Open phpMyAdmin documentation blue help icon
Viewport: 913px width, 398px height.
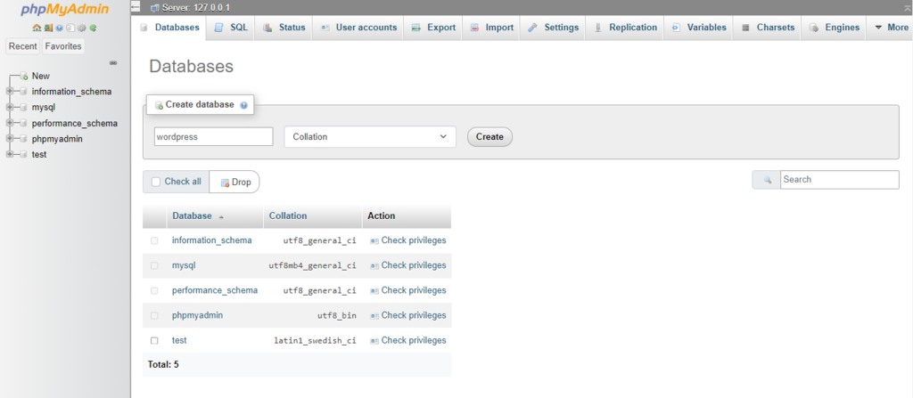tap(60, 28)
